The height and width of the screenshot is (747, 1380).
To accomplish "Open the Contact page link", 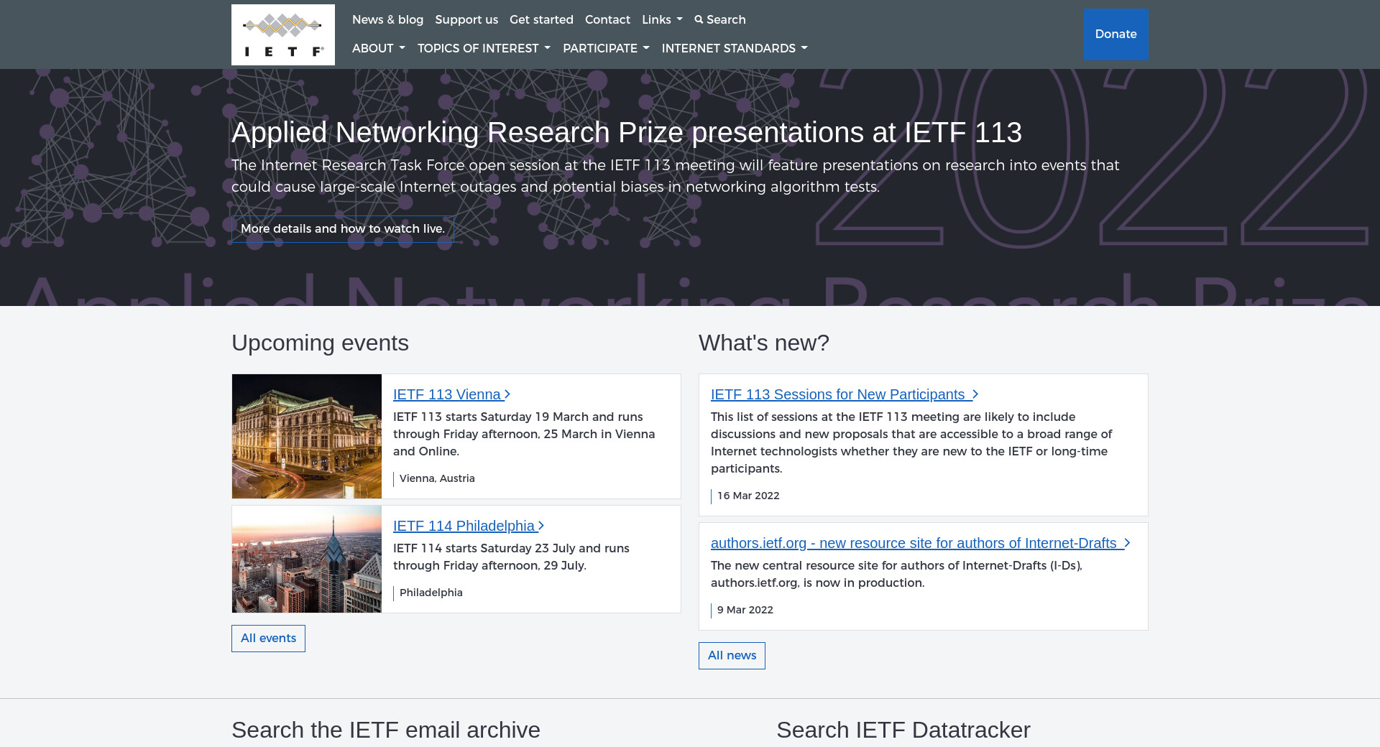I will coord(607,20).
